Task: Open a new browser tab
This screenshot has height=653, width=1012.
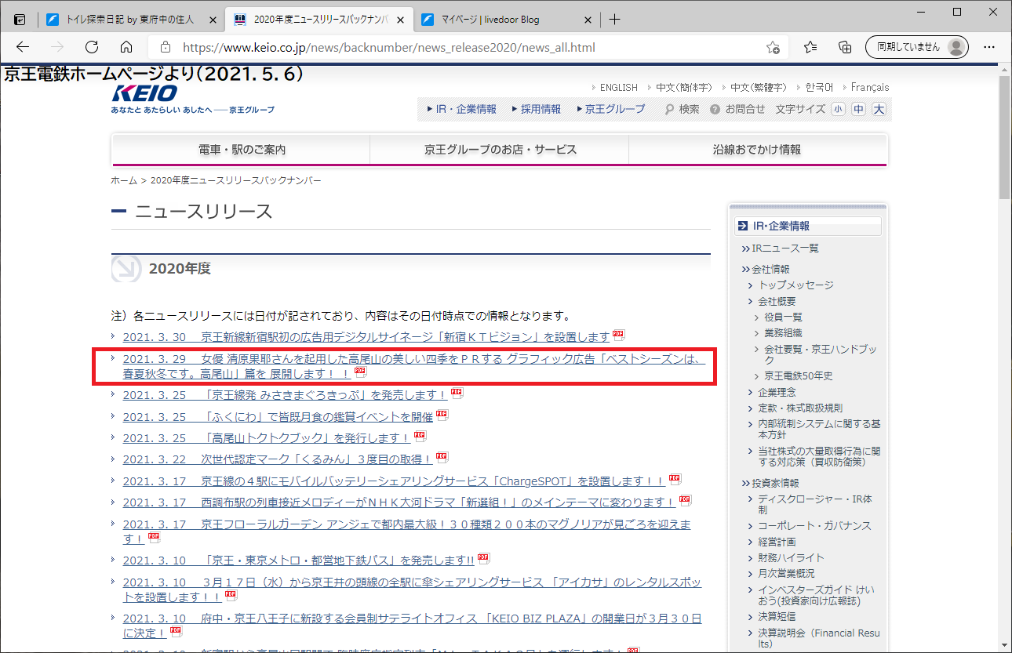Action: 614,20
